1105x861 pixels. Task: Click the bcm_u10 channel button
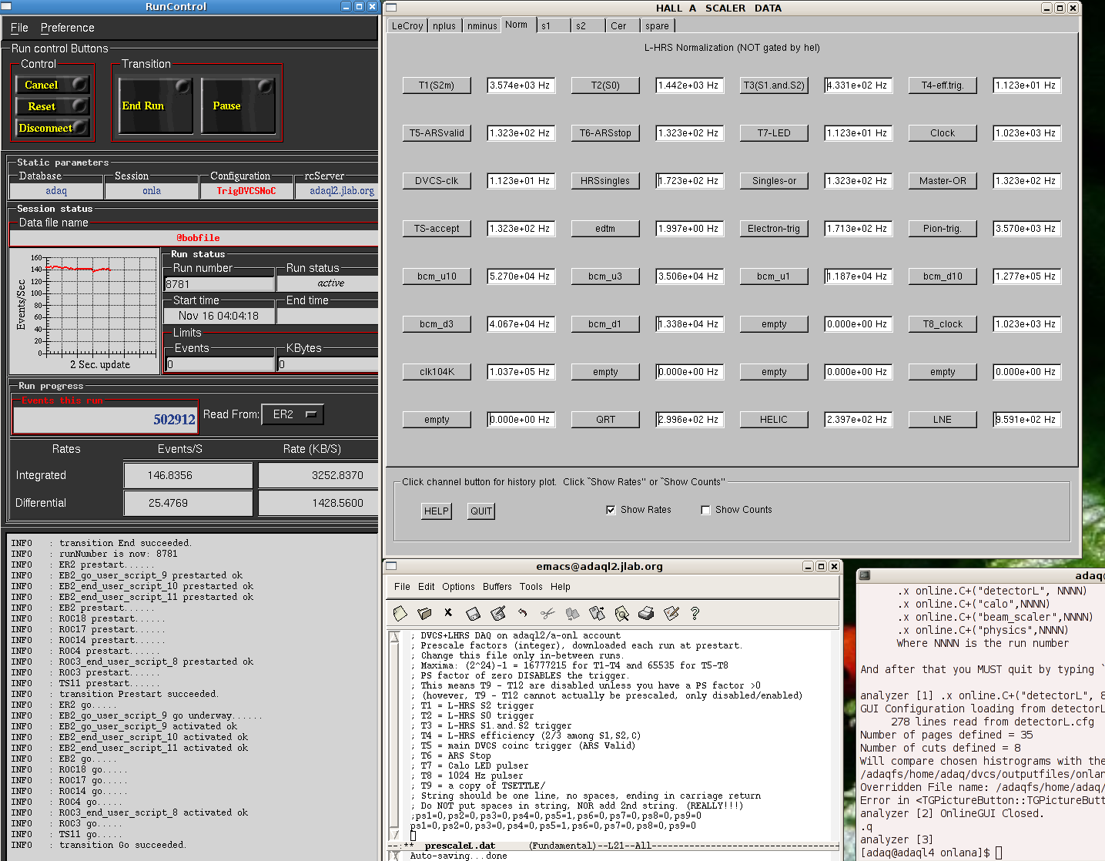437,276
